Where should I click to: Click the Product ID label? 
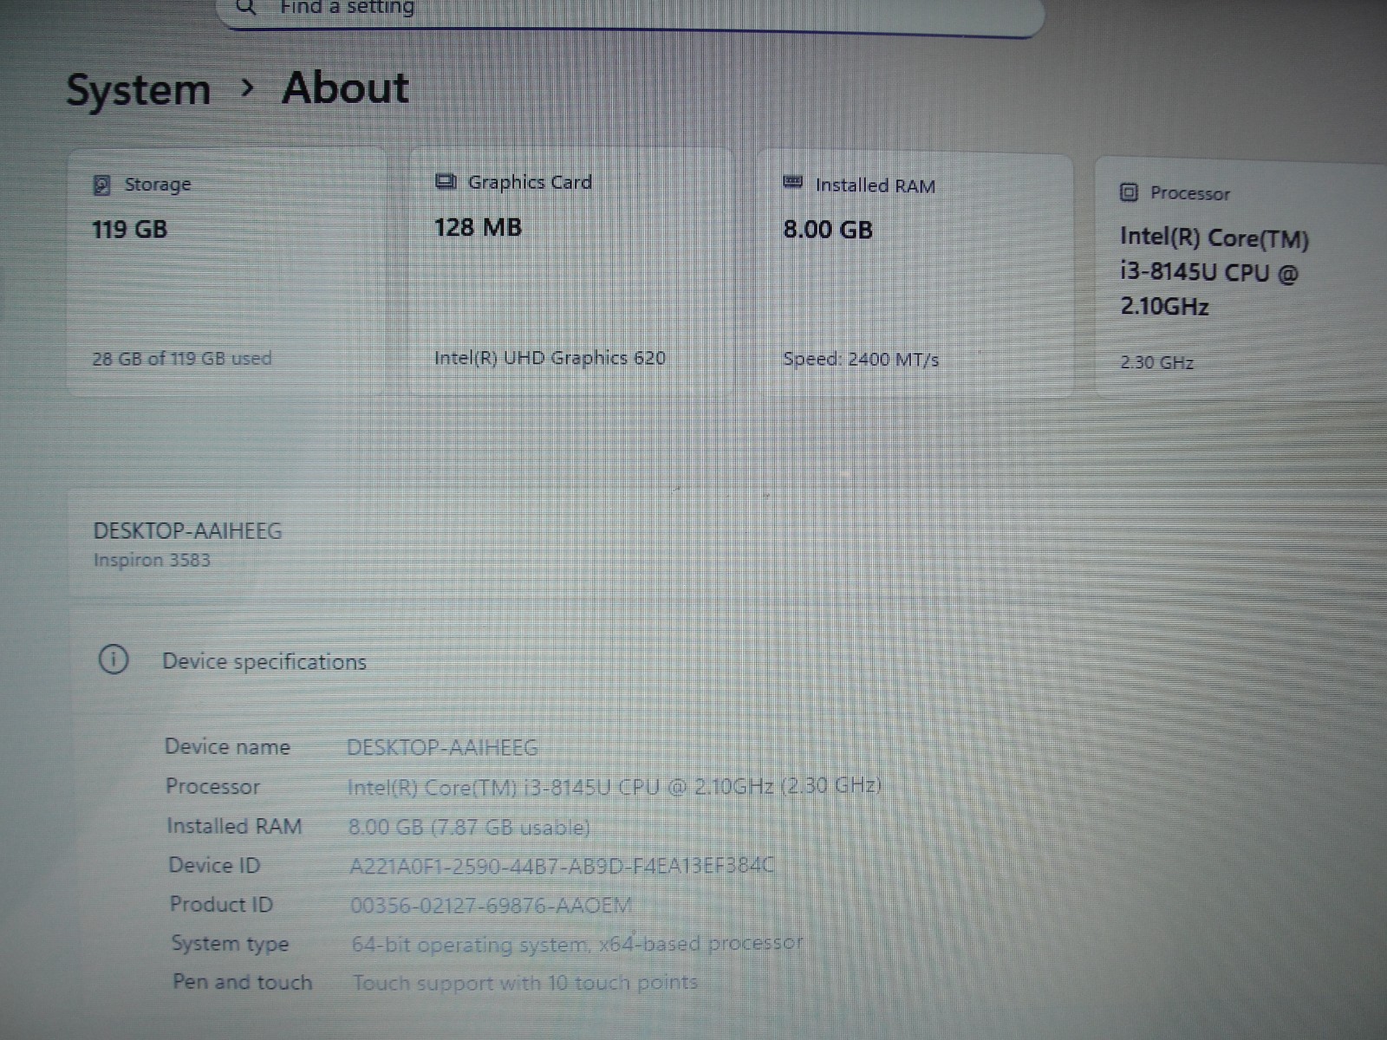(221, 904)
